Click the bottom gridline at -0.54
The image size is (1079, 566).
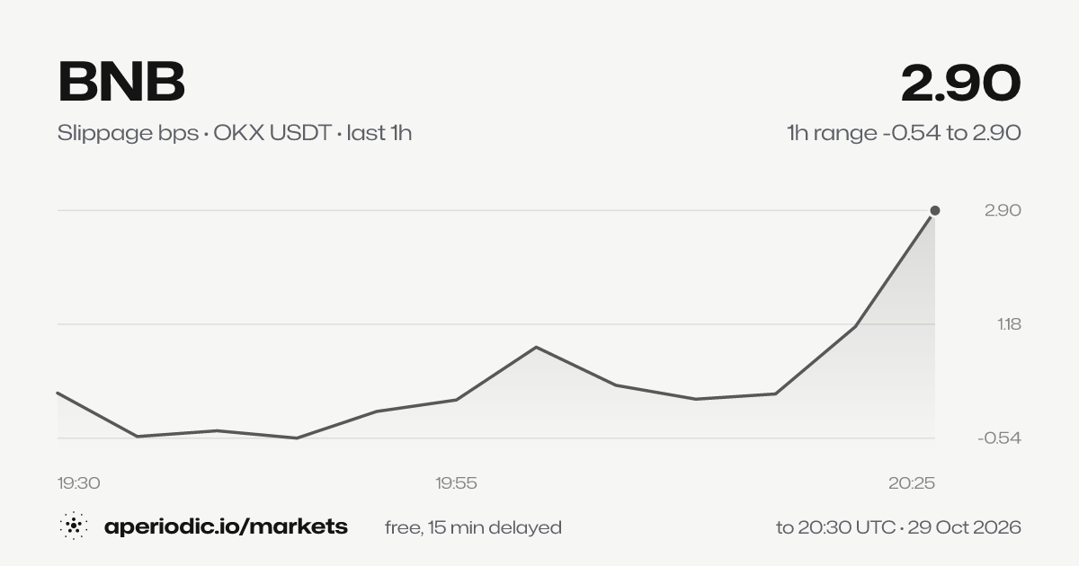496,438
